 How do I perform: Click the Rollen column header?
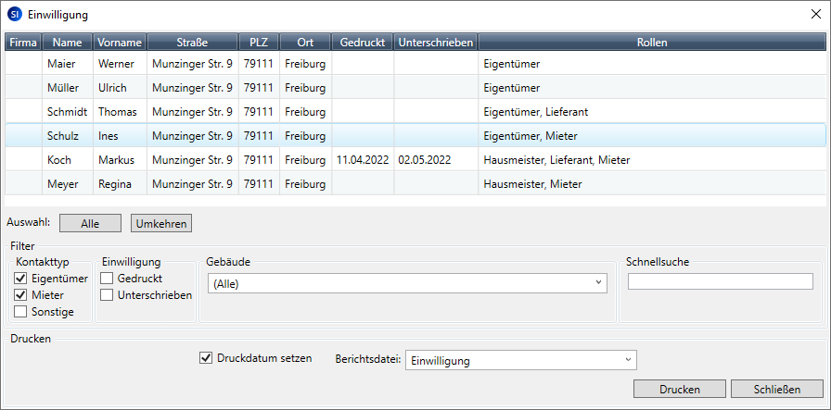click(x=652, y=43)
